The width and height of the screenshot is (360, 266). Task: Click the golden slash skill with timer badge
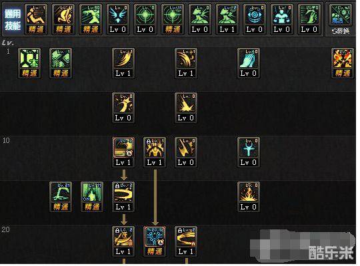point(123,152)
